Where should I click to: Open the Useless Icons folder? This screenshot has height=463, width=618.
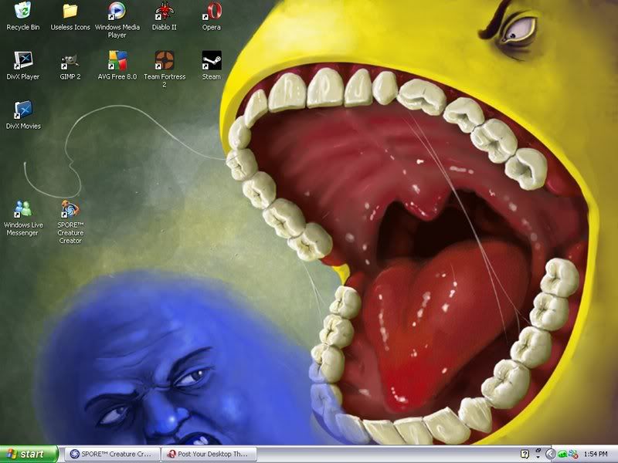pos(70,12)
